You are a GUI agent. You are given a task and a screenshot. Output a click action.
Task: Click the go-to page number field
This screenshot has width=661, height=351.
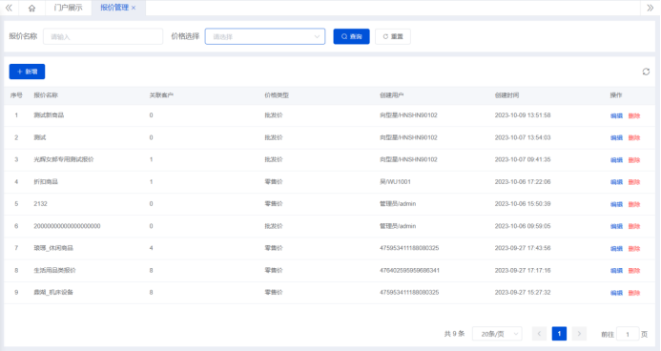(x=628, y=334)
